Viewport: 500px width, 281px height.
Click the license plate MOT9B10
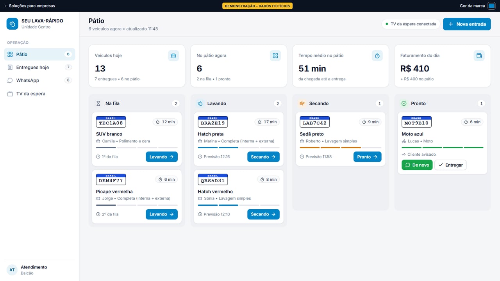coord(416,122)
